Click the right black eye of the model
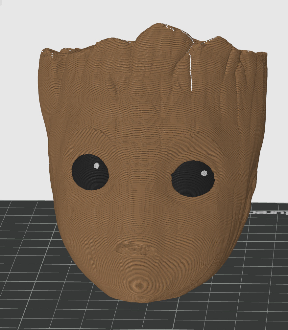 click(x=193, y=179)
